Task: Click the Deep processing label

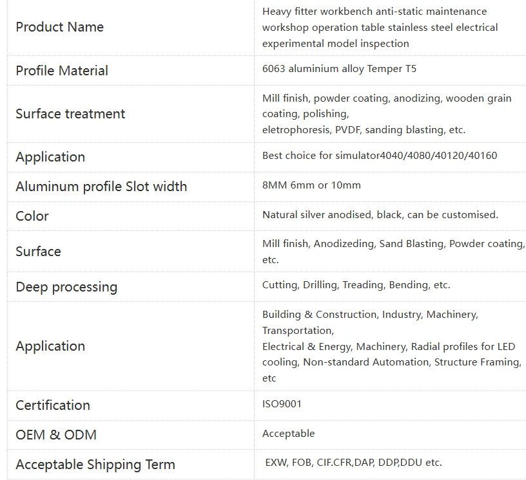Action: pos(66,287)
